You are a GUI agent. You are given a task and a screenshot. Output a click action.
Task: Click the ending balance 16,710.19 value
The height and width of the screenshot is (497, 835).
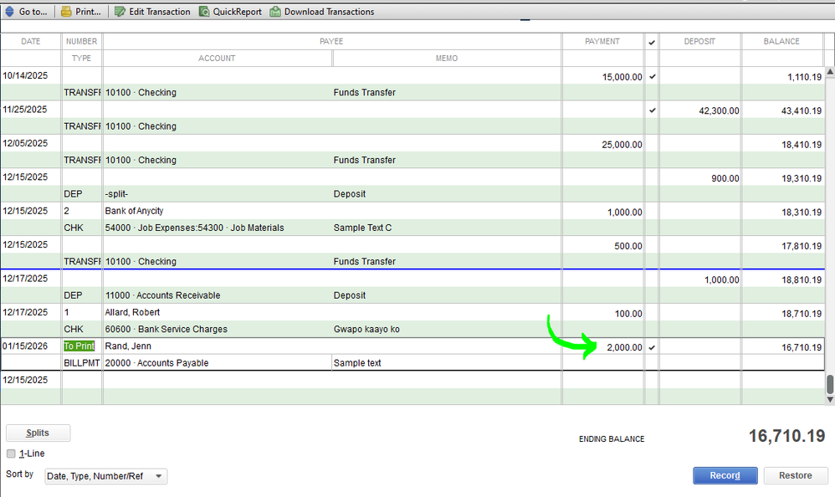(x=787, y=436)
